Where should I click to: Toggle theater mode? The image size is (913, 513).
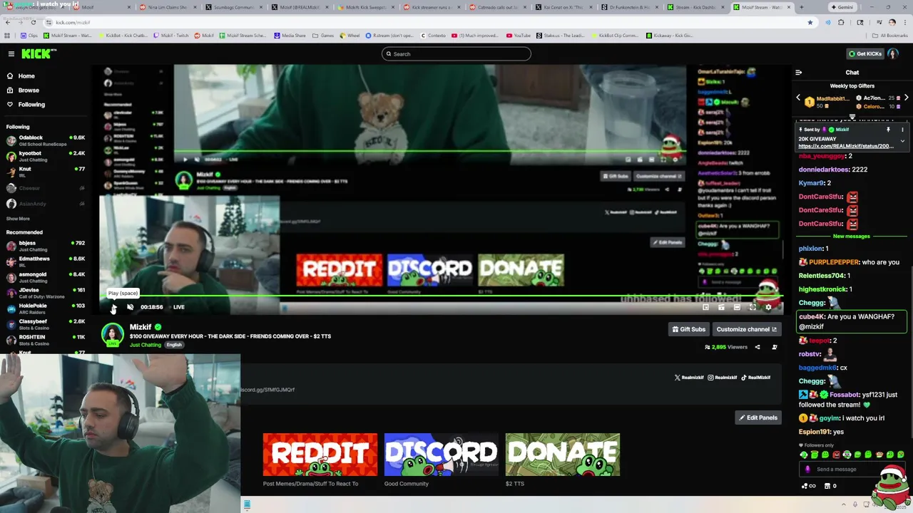coord(737,307)
